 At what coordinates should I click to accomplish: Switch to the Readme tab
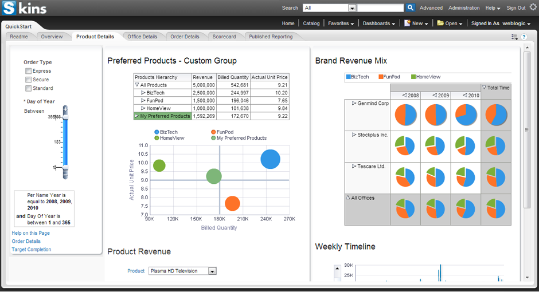pos(19,37)
